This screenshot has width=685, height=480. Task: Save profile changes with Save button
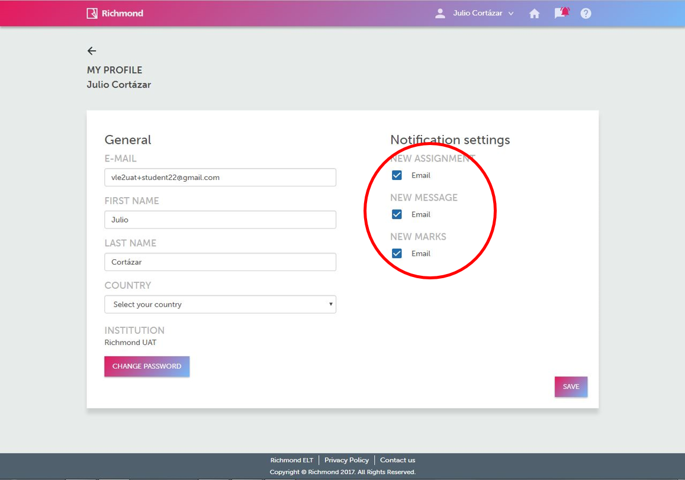(x=571, y=386)
